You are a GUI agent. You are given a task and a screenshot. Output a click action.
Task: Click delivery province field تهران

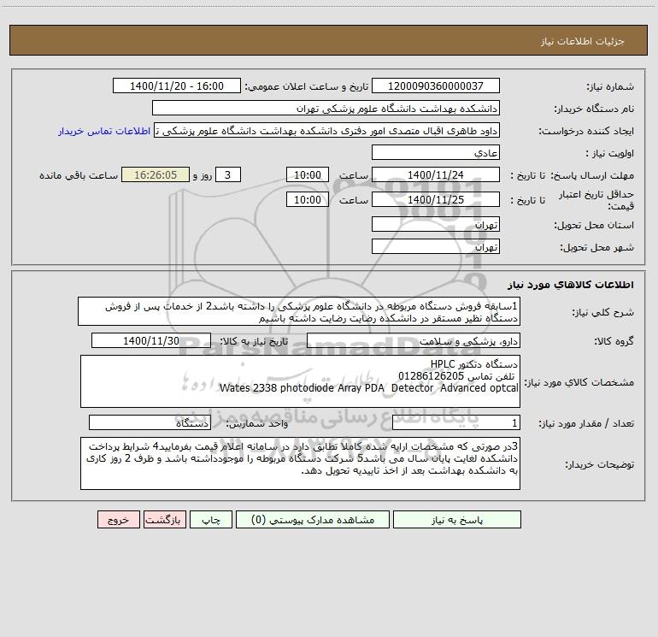click(436, 224)
